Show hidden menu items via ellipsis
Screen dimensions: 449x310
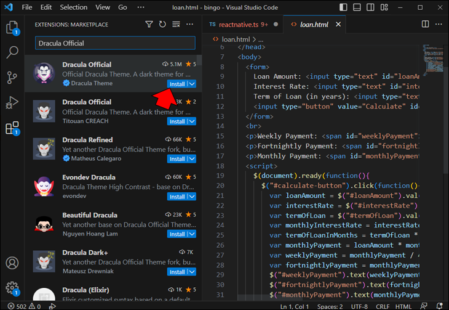(141, 7)
